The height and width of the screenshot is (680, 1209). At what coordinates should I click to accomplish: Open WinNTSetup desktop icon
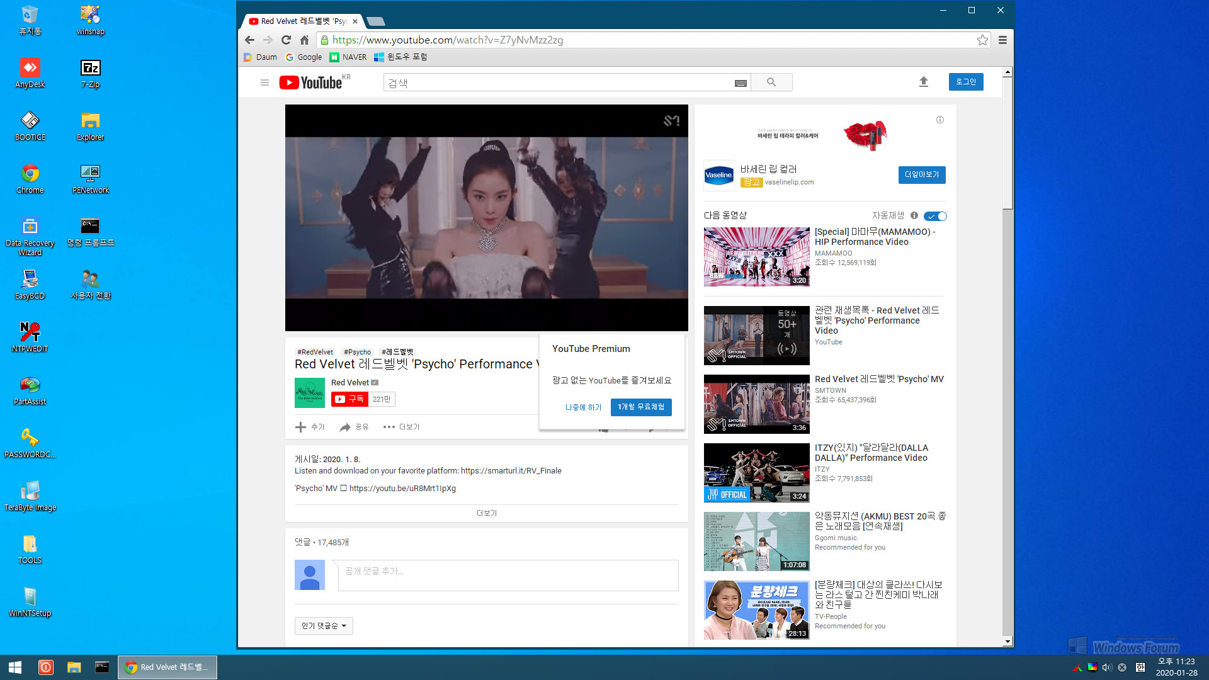coord(30,602)
